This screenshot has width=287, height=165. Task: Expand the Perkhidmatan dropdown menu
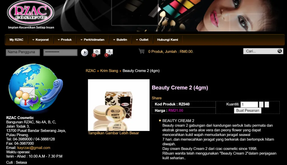tap(92, 40)
